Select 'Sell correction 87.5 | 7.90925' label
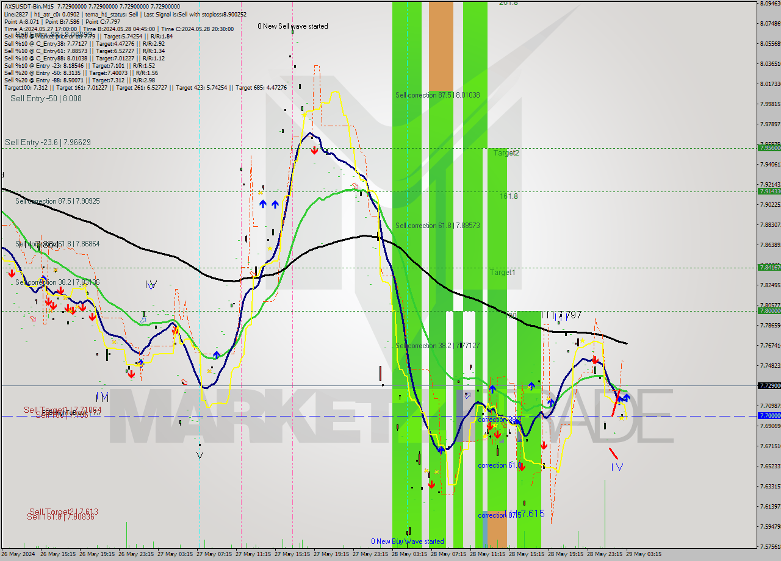Image resolution: width=781 pixels, height=561 pixels. (57, 201)
